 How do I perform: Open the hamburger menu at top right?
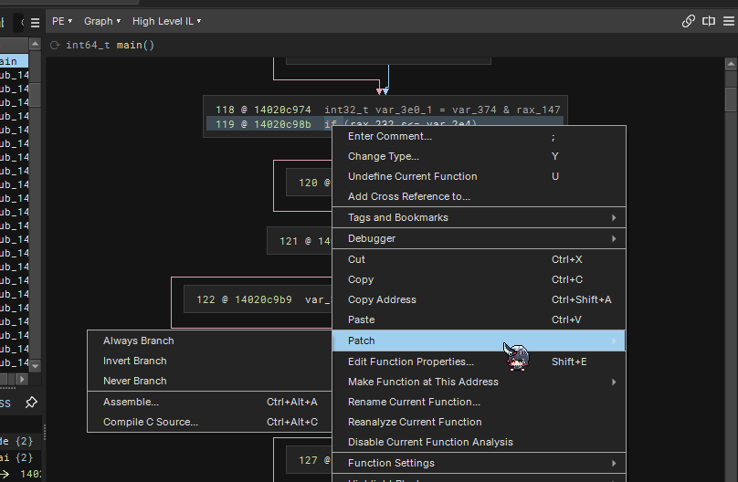(727, 21)
